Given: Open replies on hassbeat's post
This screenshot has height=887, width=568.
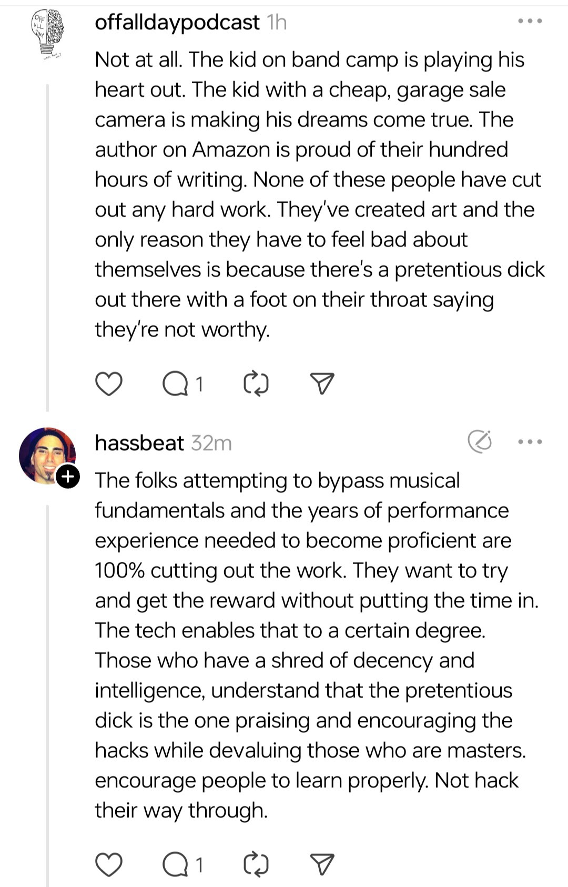Looking at the screenshot, I should pyautogui.click(x=176, y=864).
